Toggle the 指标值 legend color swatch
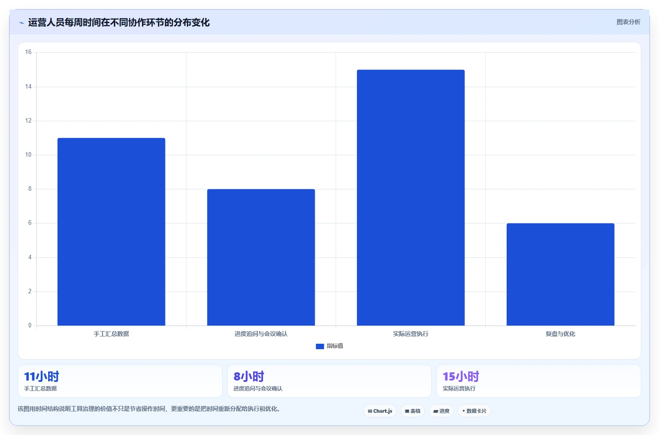The image size is (659, 435). click(320, 346)
